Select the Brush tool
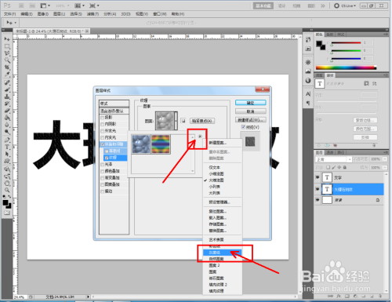The width and height of the screenshot is (392, 302). tap(7, 89)
